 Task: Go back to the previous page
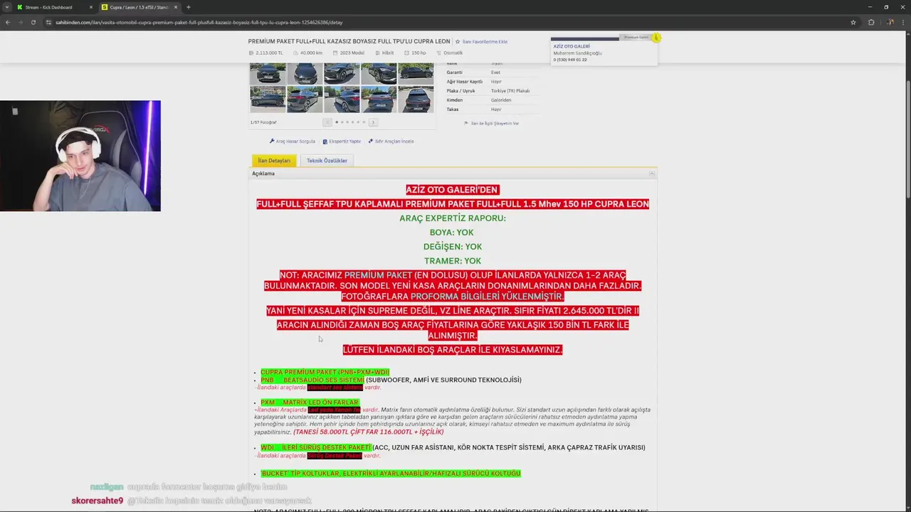point(7,22)
